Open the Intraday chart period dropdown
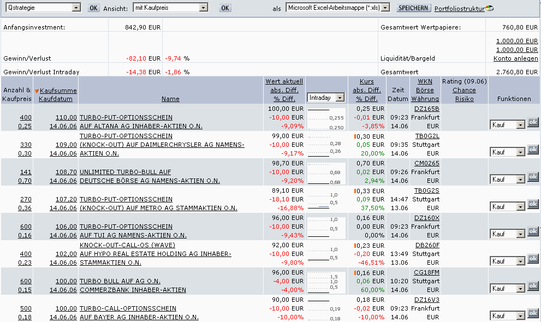This screenshot has height=322, width=541. (340, 98)
